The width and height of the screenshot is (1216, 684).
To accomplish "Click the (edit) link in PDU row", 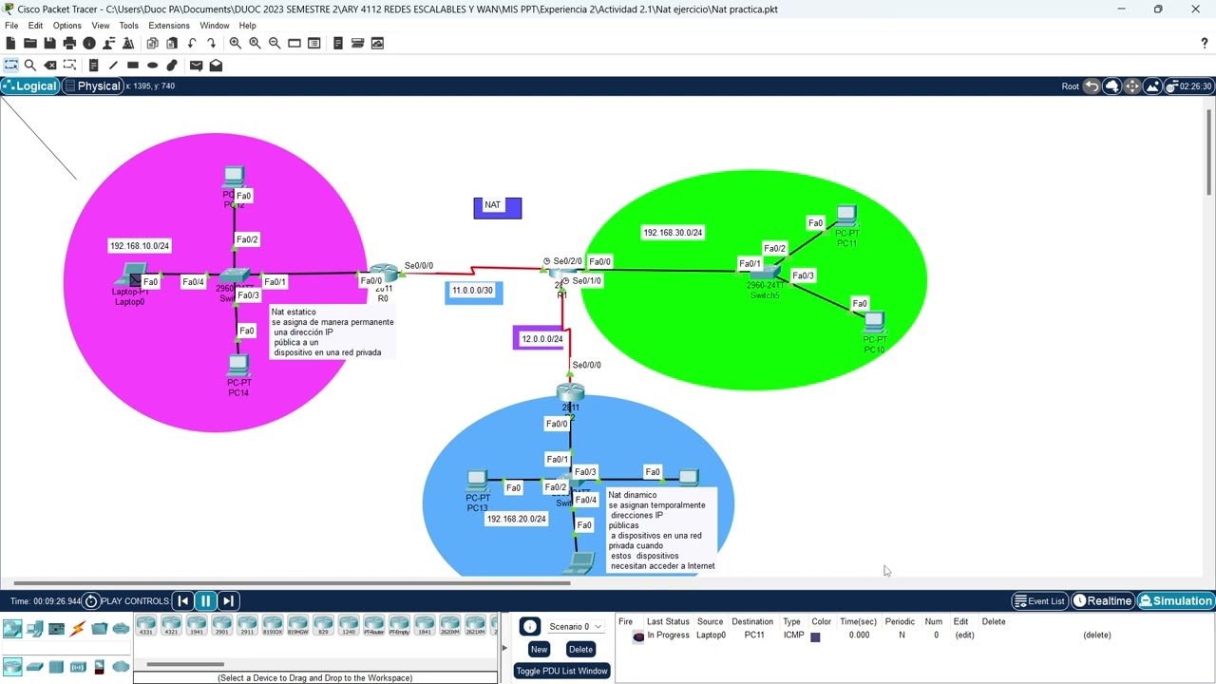I will coord(964,635).
